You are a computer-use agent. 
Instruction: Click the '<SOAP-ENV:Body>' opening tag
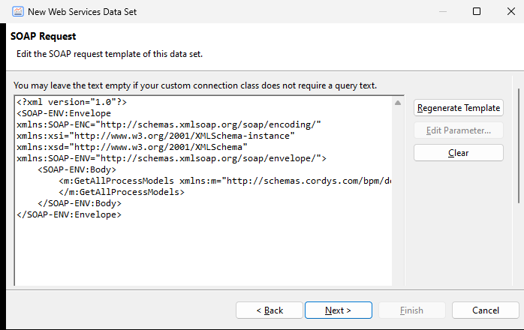[77, 169]
